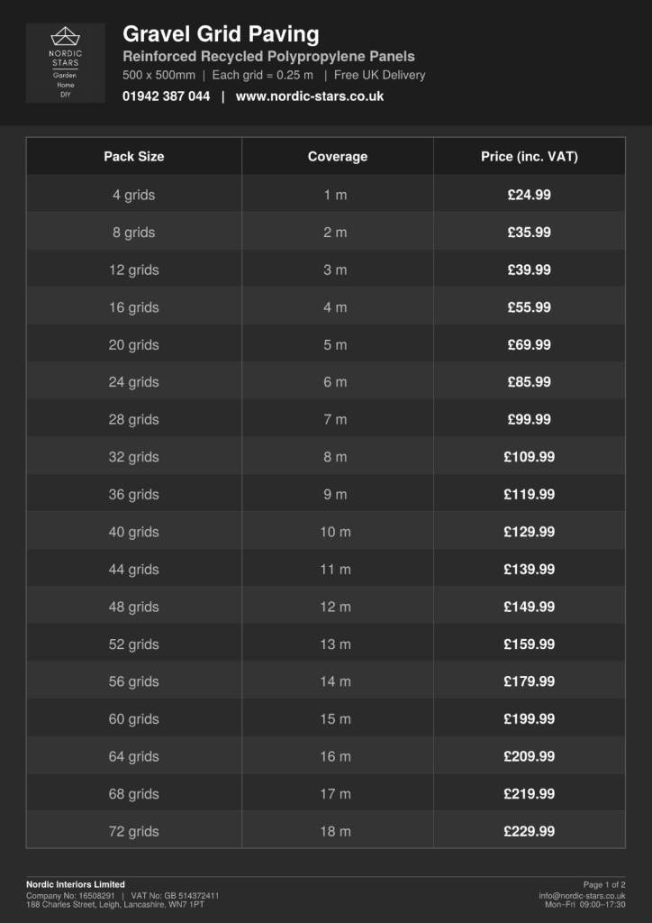Select the Pack Size column header
The image size is (652, 923).
134,157
